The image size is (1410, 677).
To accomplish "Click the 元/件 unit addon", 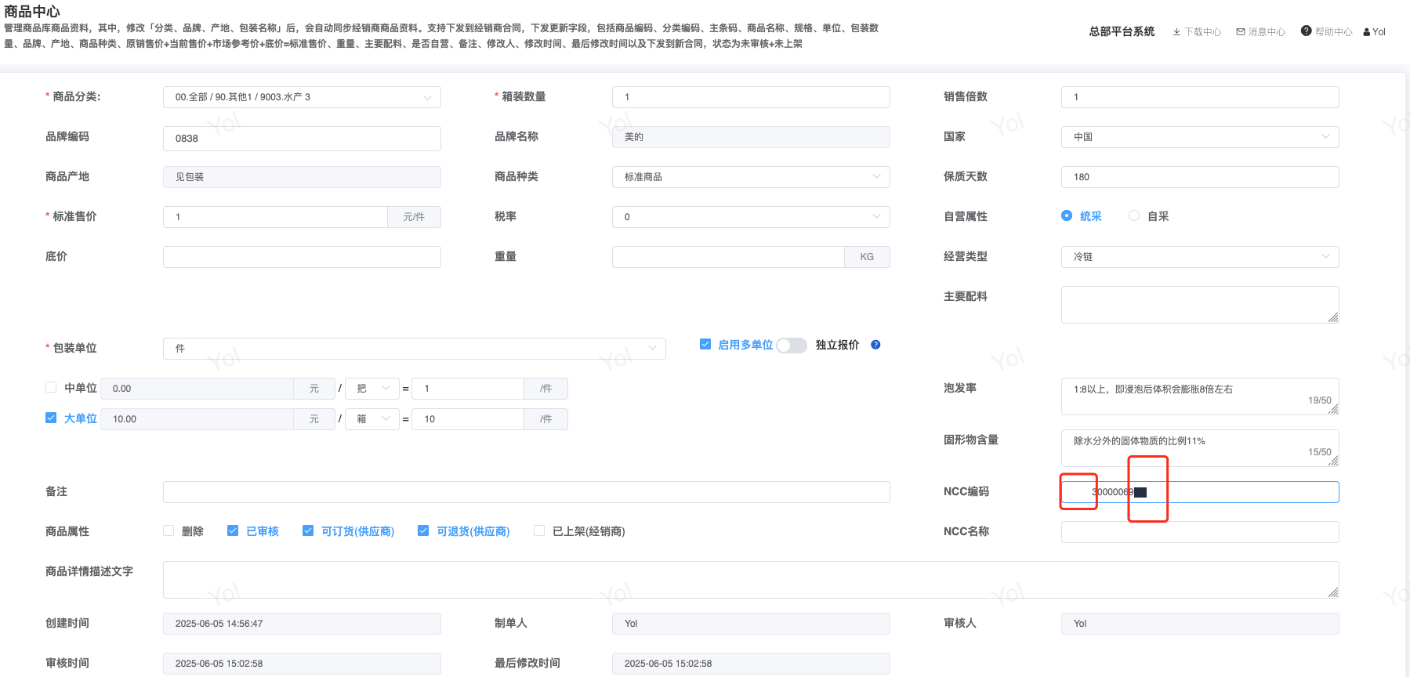I will [414, 217].
